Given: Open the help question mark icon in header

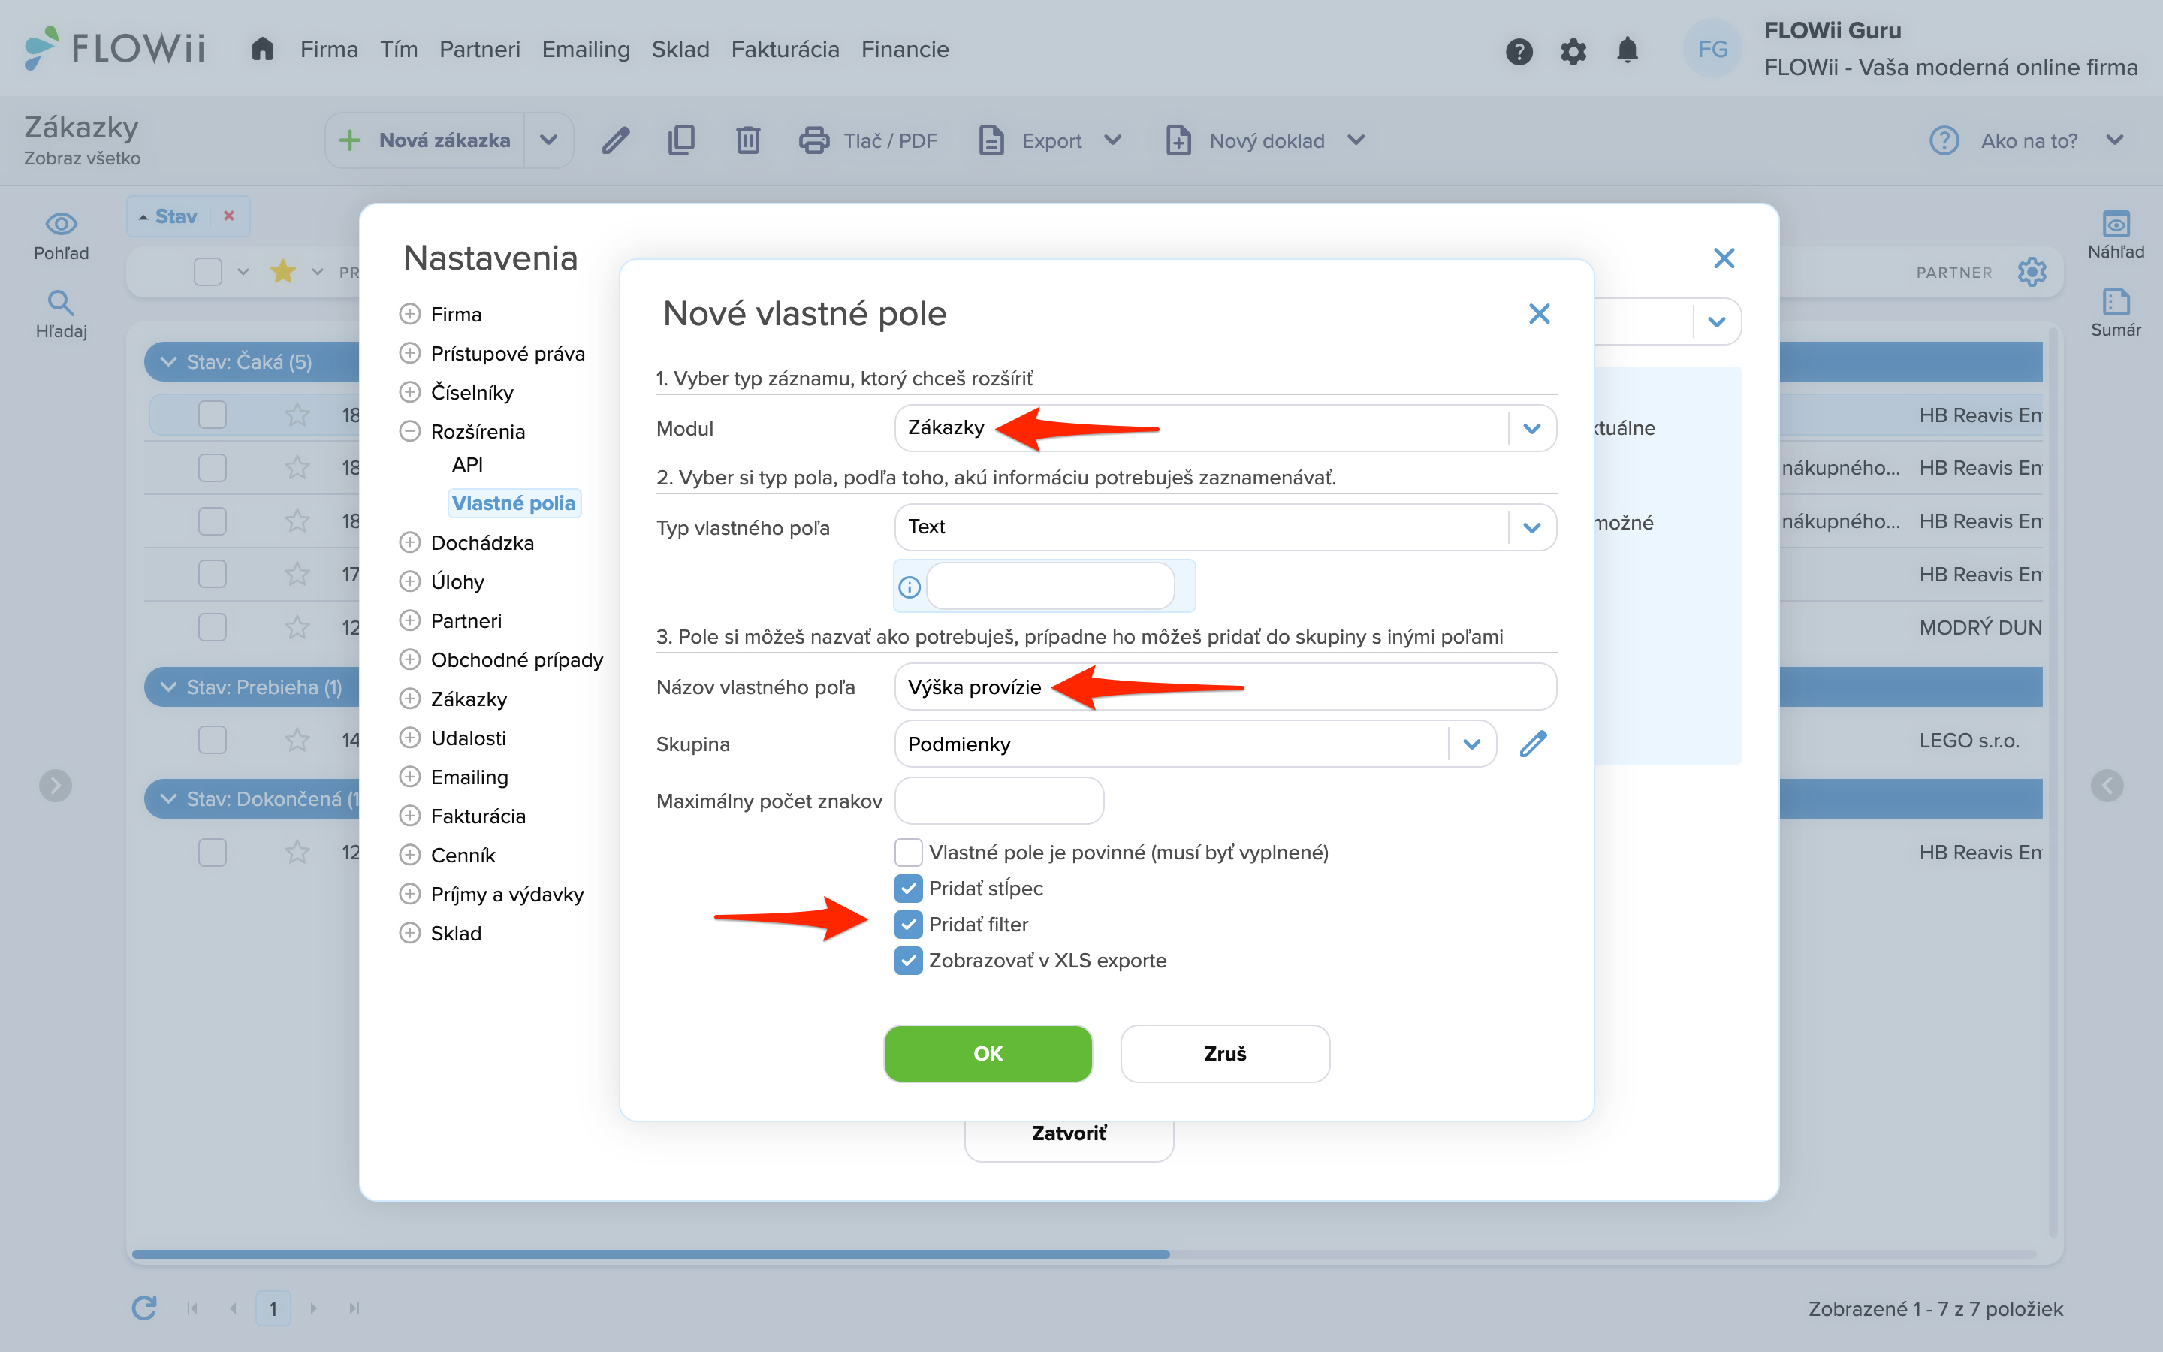Looking at the screenshot, I should tap(1519, 51).
